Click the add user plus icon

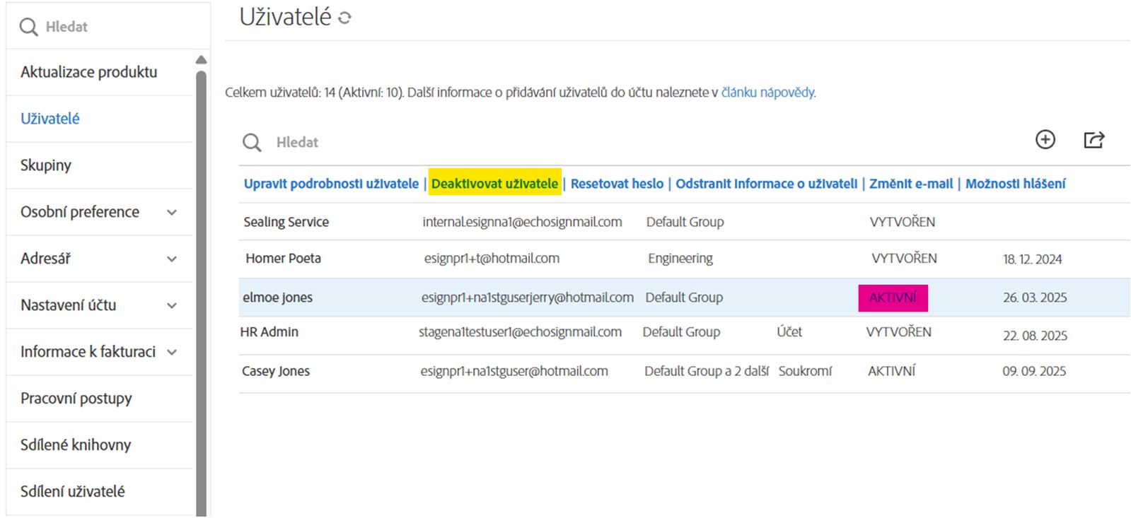pos(1045,140)
